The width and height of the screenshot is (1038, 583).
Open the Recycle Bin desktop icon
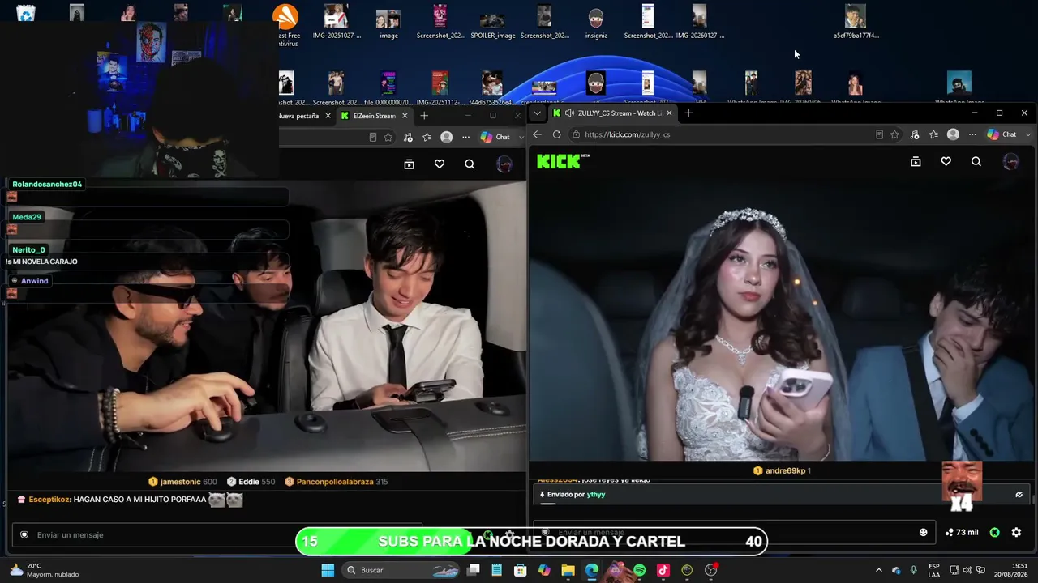coord(26,14)
